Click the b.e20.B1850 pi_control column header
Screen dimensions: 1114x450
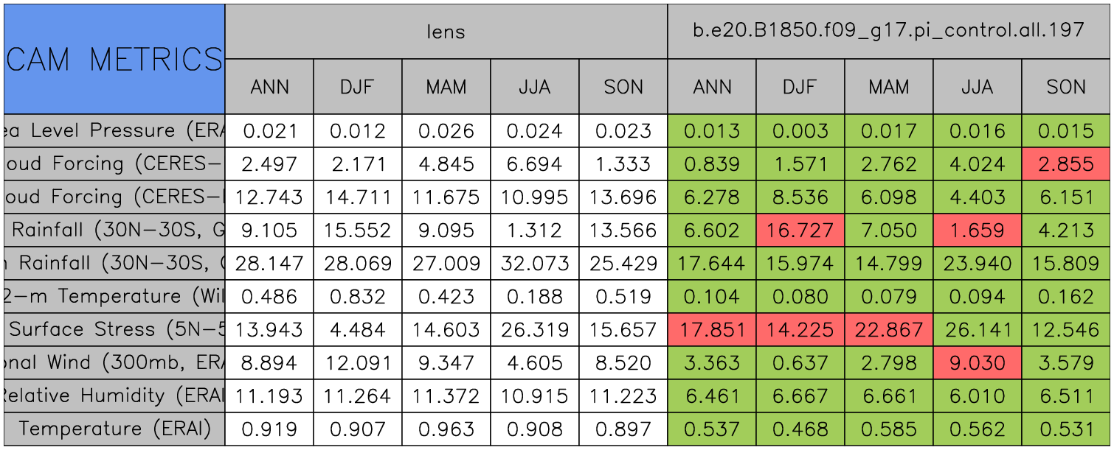point(888,31)
